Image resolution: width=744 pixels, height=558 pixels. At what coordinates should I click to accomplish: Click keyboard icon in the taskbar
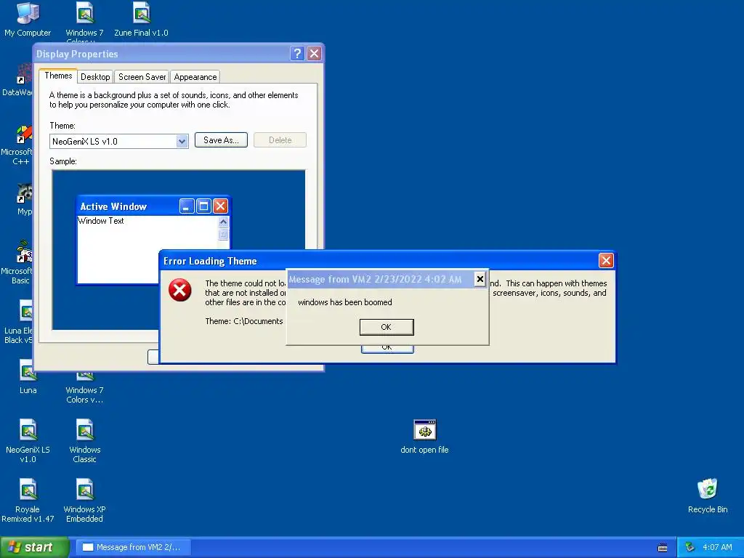tap(663, 548)
